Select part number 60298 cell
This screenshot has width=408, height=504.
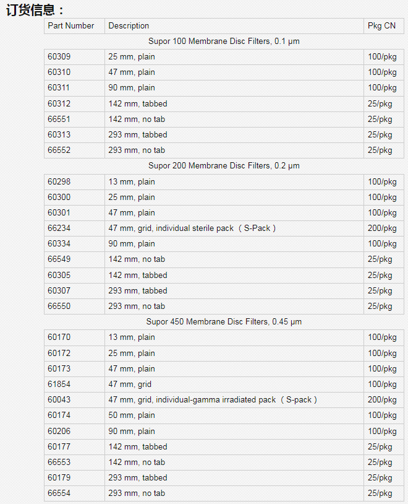tap(74, 182)
